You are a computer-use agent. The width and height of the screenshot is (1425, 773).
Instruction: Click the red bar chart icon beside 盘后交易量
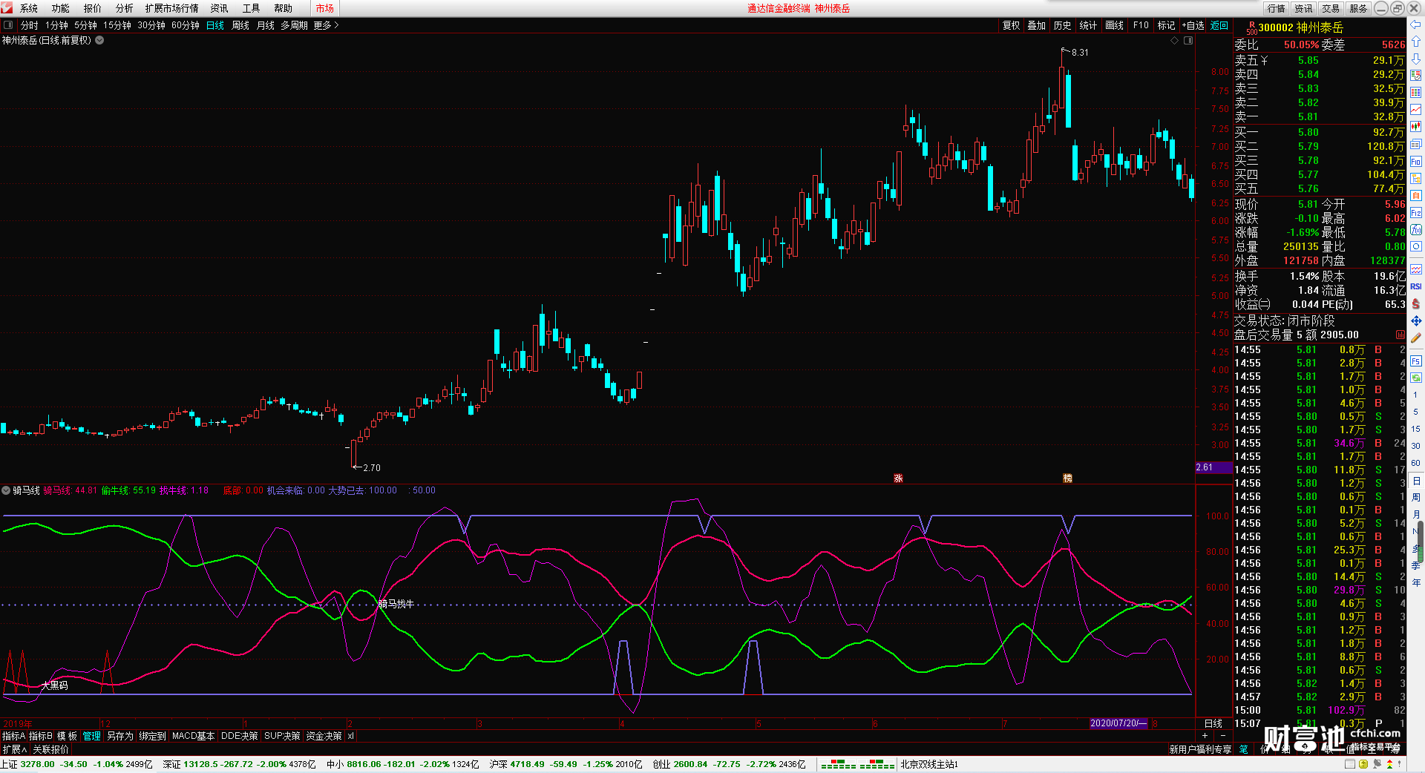pyautogui.click(x=1401, y=335)
